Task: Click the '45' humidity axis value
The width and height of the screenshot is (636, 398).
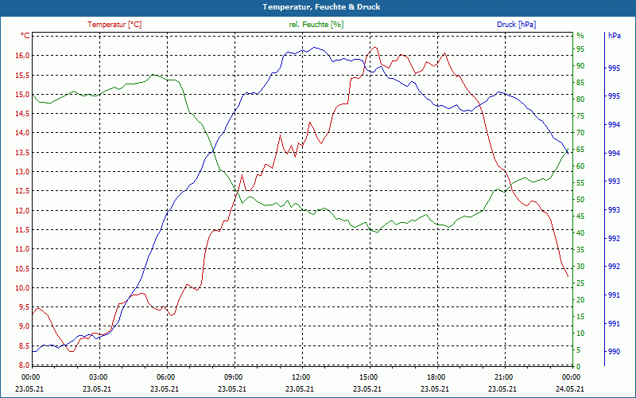Action: tap(580, 217)
